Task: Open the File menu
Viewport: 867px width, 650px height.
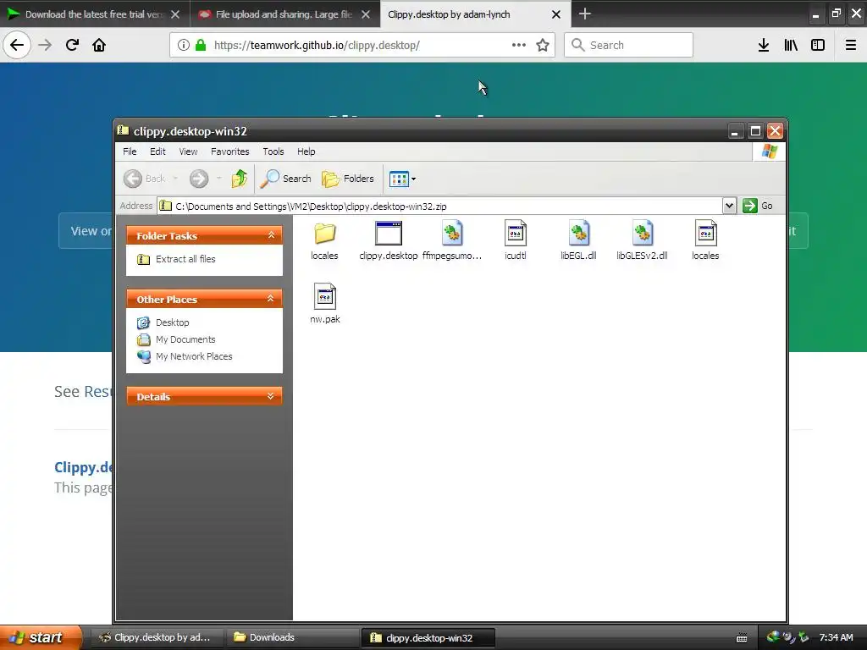Action: pos(130,151)
